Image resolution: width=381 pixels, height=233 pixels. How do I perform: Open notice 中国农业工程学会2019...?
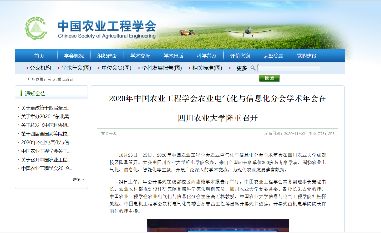47,168
